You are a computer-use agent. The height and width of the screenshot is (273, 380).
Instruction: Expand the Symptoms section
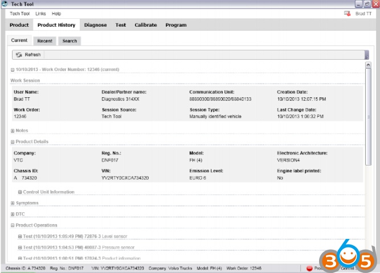coord(13,203)
